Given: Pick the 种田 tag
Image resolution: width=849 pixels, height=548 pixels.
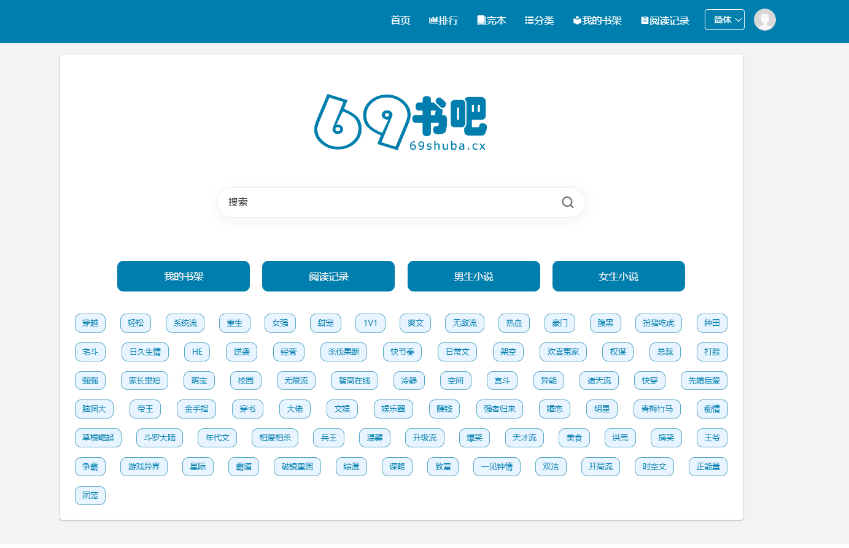Looking at the screenshot, I should (x=712, y=323).
